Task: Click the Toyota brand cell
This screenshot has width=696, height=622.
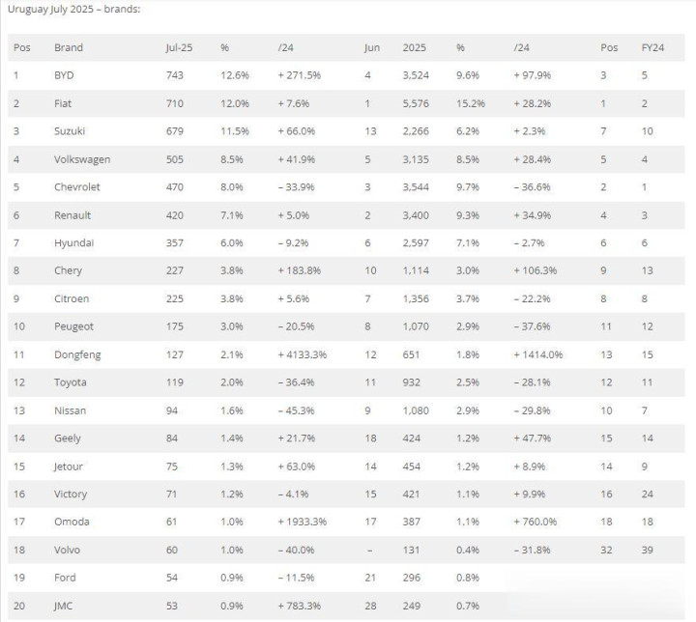Action: coord(71,382)
